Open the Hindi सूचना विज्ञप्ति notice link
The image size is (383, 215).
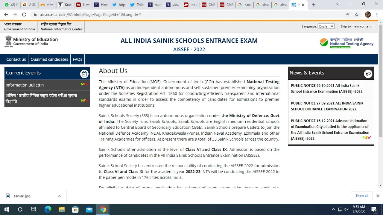pos(41,99)
